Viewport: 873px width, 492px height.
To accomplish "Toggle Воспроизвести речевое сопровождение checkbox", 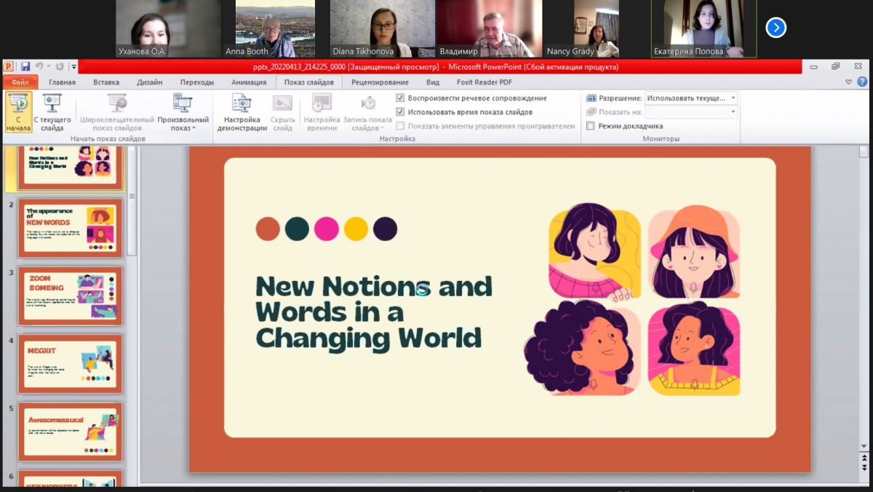I will (400, 98).
